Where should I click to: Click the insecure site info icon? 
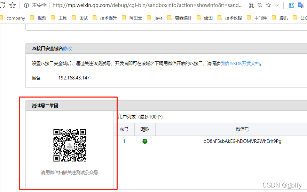[x=26, y=5]
